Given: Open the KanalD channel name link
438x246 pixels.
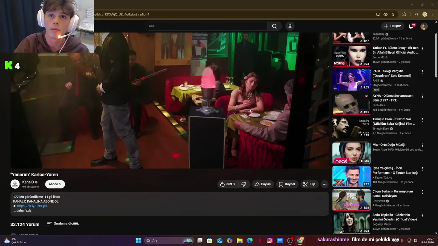Looking at the screenshot, I should [x=28, y=182].
